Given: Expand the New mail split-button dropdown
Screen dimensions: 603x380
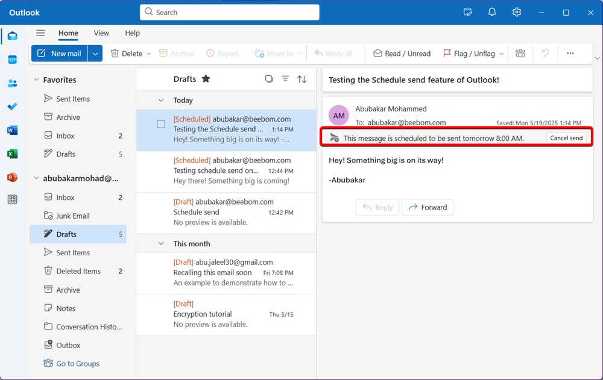Looking at the screenshot, I should point(95,53).
